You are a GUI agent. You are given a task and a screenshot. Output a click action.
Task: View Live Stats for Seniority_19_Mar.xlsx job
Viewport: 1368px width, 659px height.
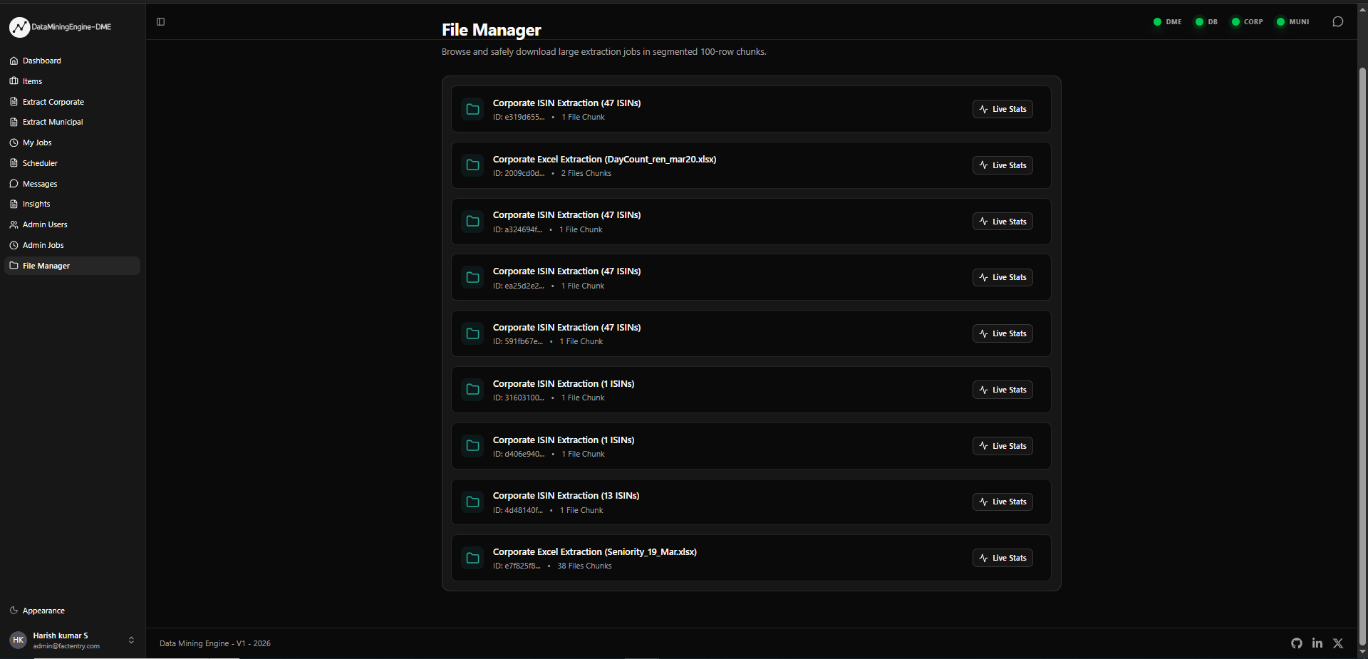click(x=1002, y=558)
